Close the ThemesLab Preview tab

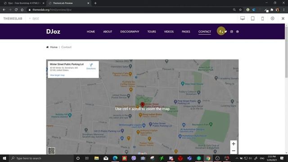pyautogui.click(x=88, y=3)
